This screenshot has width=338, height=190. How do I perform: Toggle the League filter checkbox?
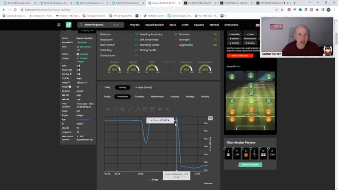click(251, 148)
